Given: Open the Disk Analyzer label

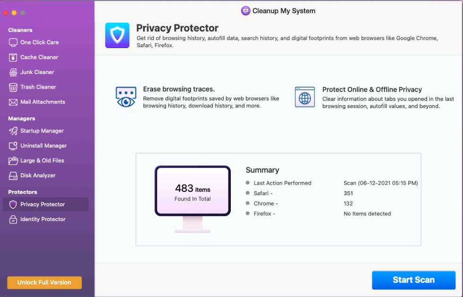Looking at the screenshot, I should click(38, 175).
